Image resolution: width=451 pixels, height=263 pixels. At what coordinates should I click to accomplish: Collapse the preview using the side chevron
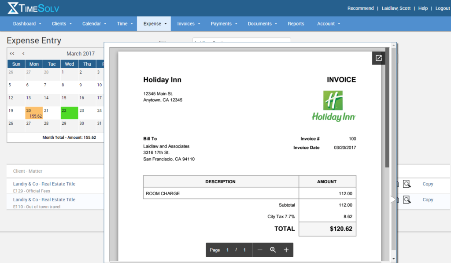click(x=393, y=199)
